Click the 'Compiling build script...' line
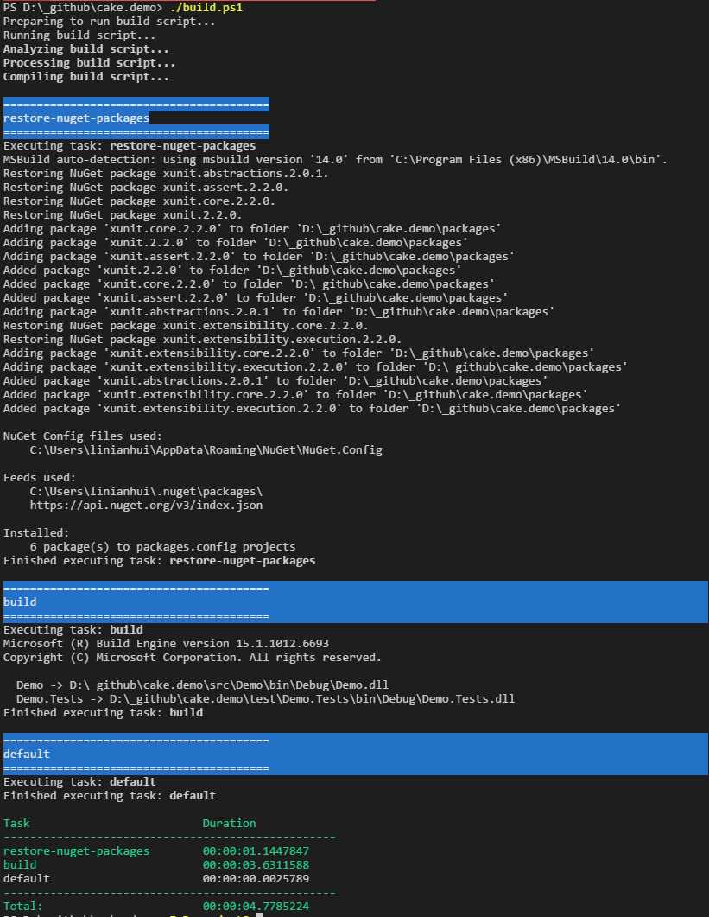The width and height of the screenshot is (709, 917). pos(85,77)
